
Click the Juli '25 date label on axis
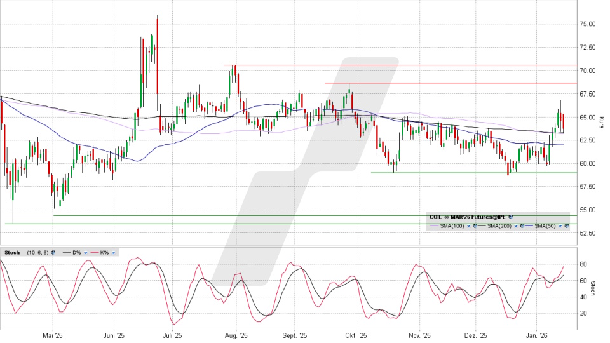[172, 336]
